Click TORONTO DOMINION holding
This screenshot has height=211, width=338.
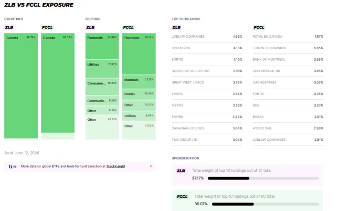[x=269, y=48]
